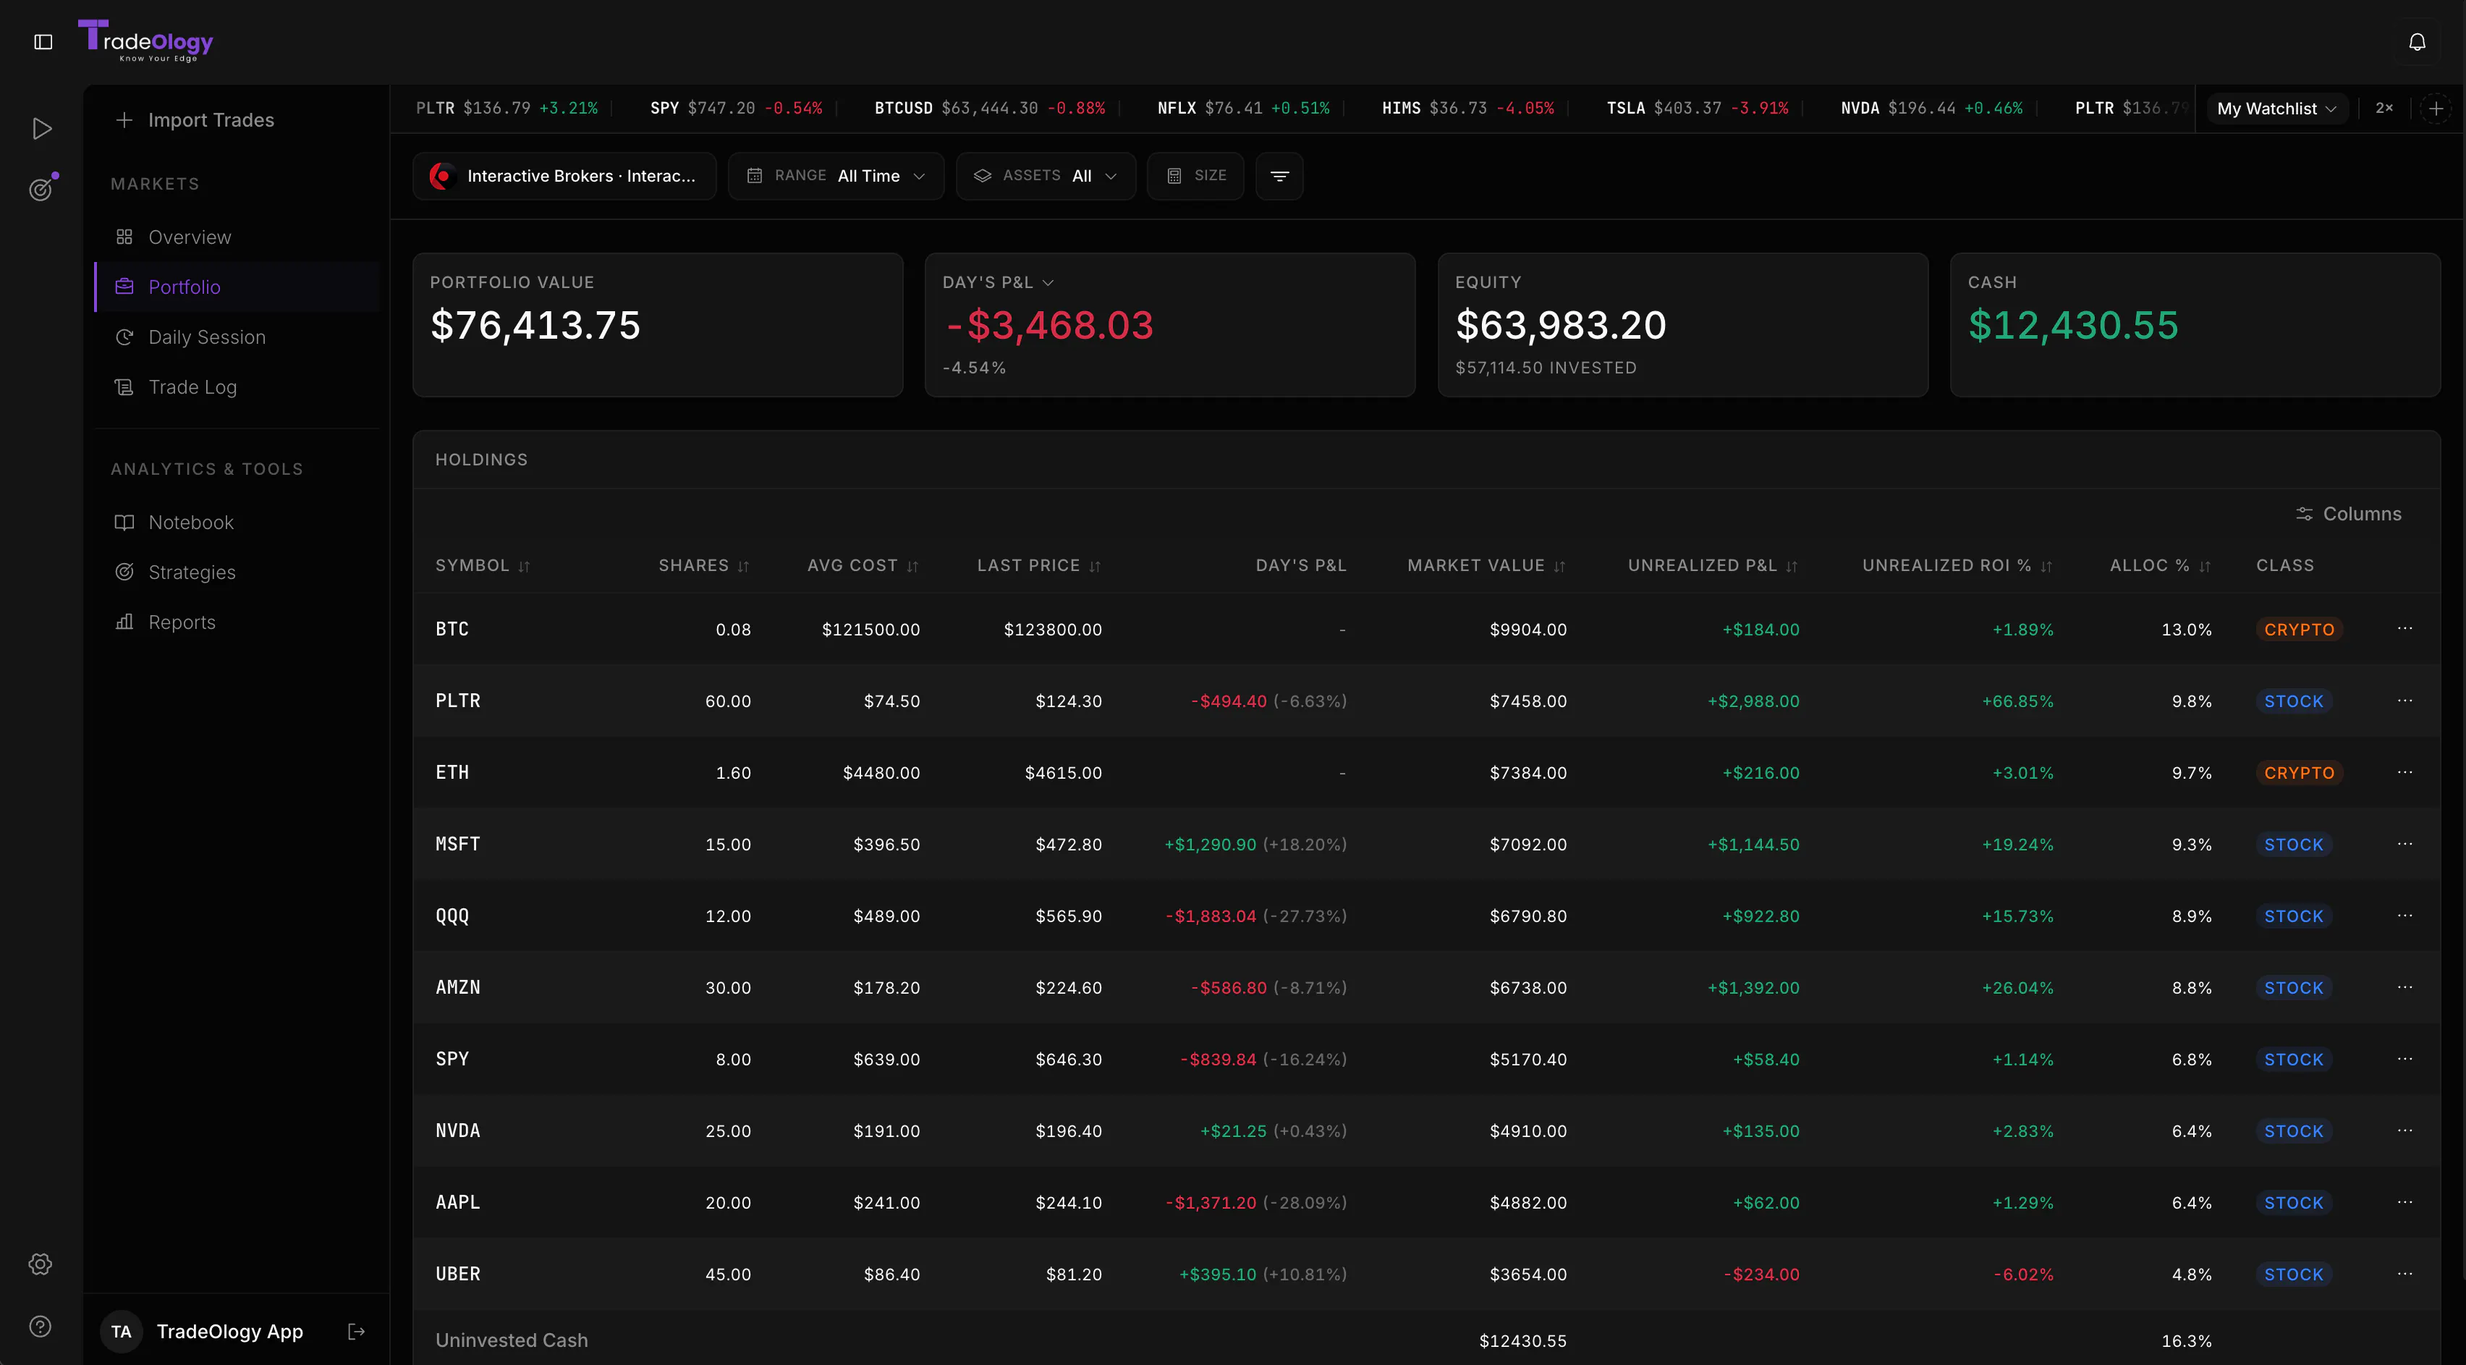Open the Size selector
2466x1365 pixels.
1195,176
